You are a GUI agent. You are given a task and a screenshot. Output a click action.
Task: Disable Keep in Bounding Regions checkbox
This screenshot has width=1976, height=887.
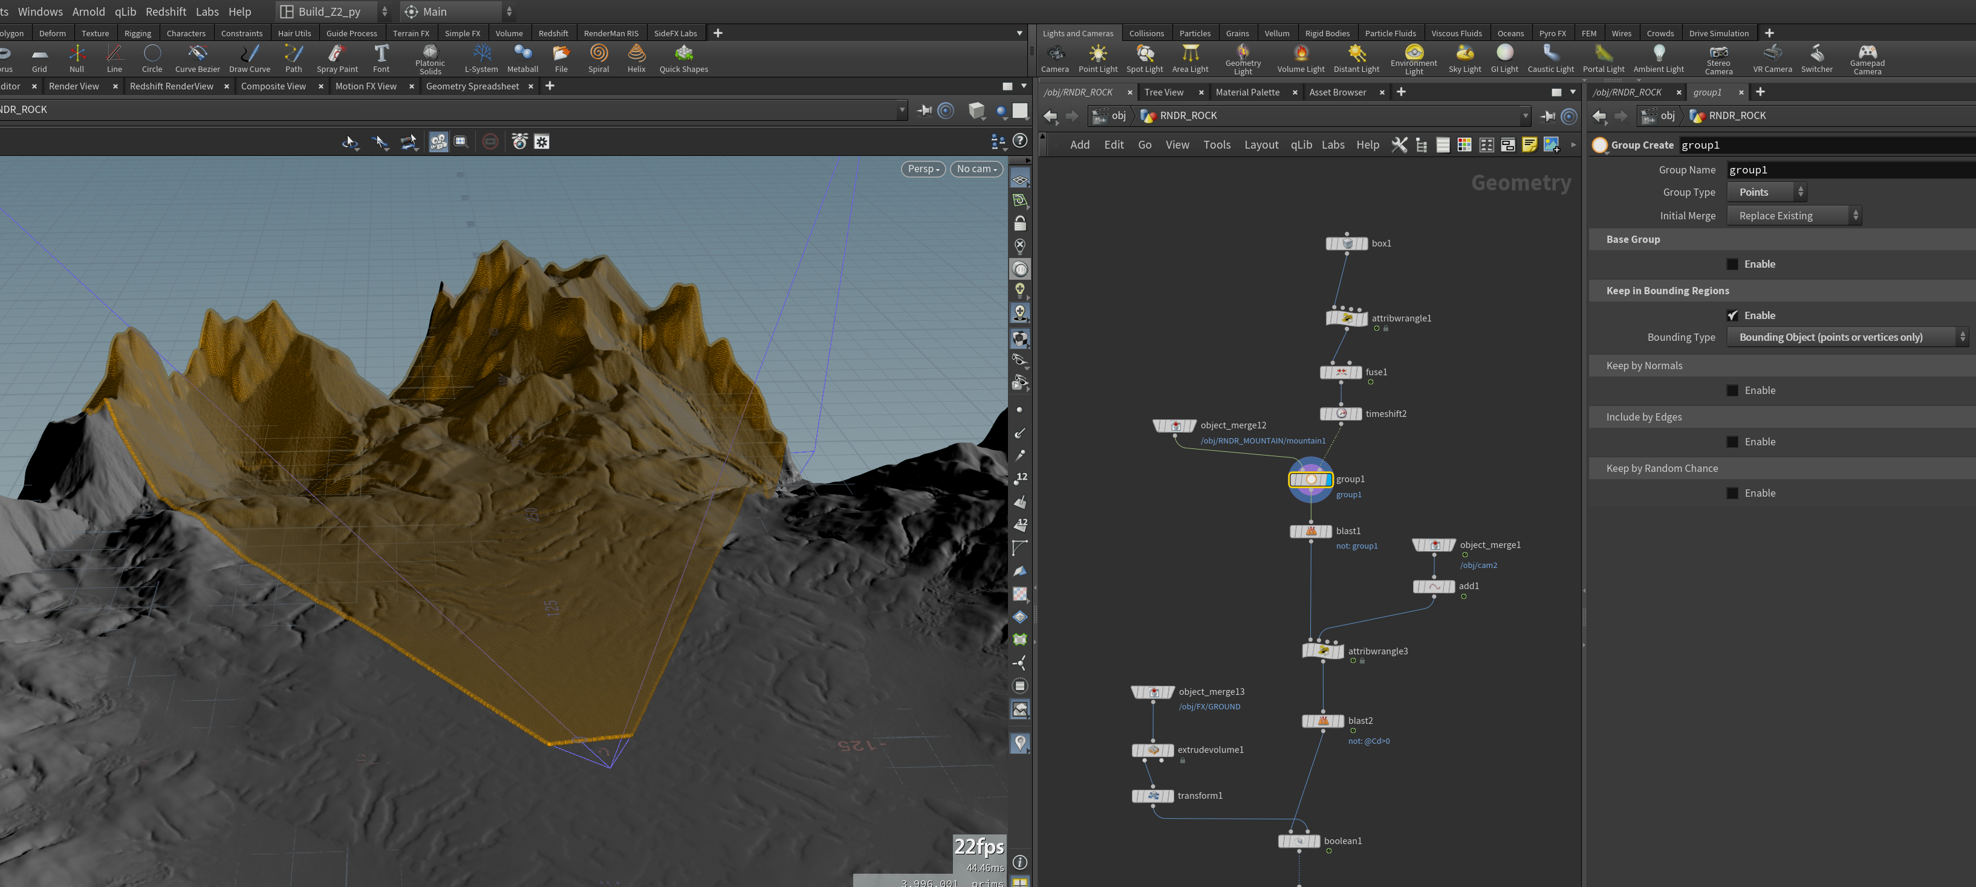[1732, 315]
